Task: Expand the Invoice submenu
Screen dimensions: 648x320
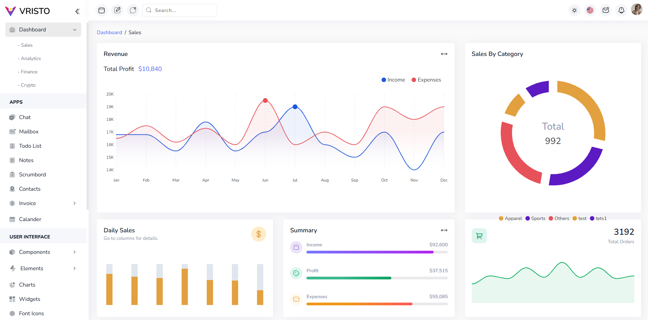Action: point(43,203)
